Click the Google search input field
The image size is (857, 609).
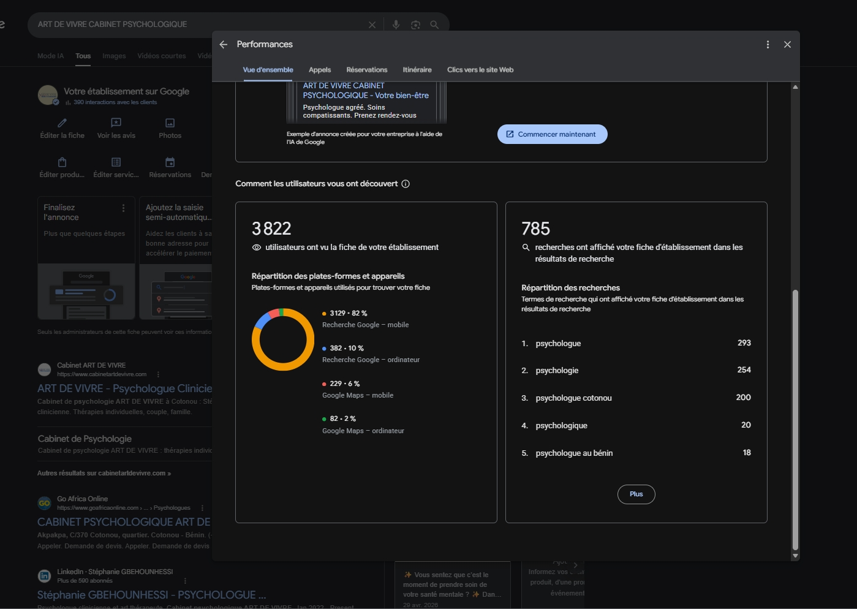(x=199, y=25)
